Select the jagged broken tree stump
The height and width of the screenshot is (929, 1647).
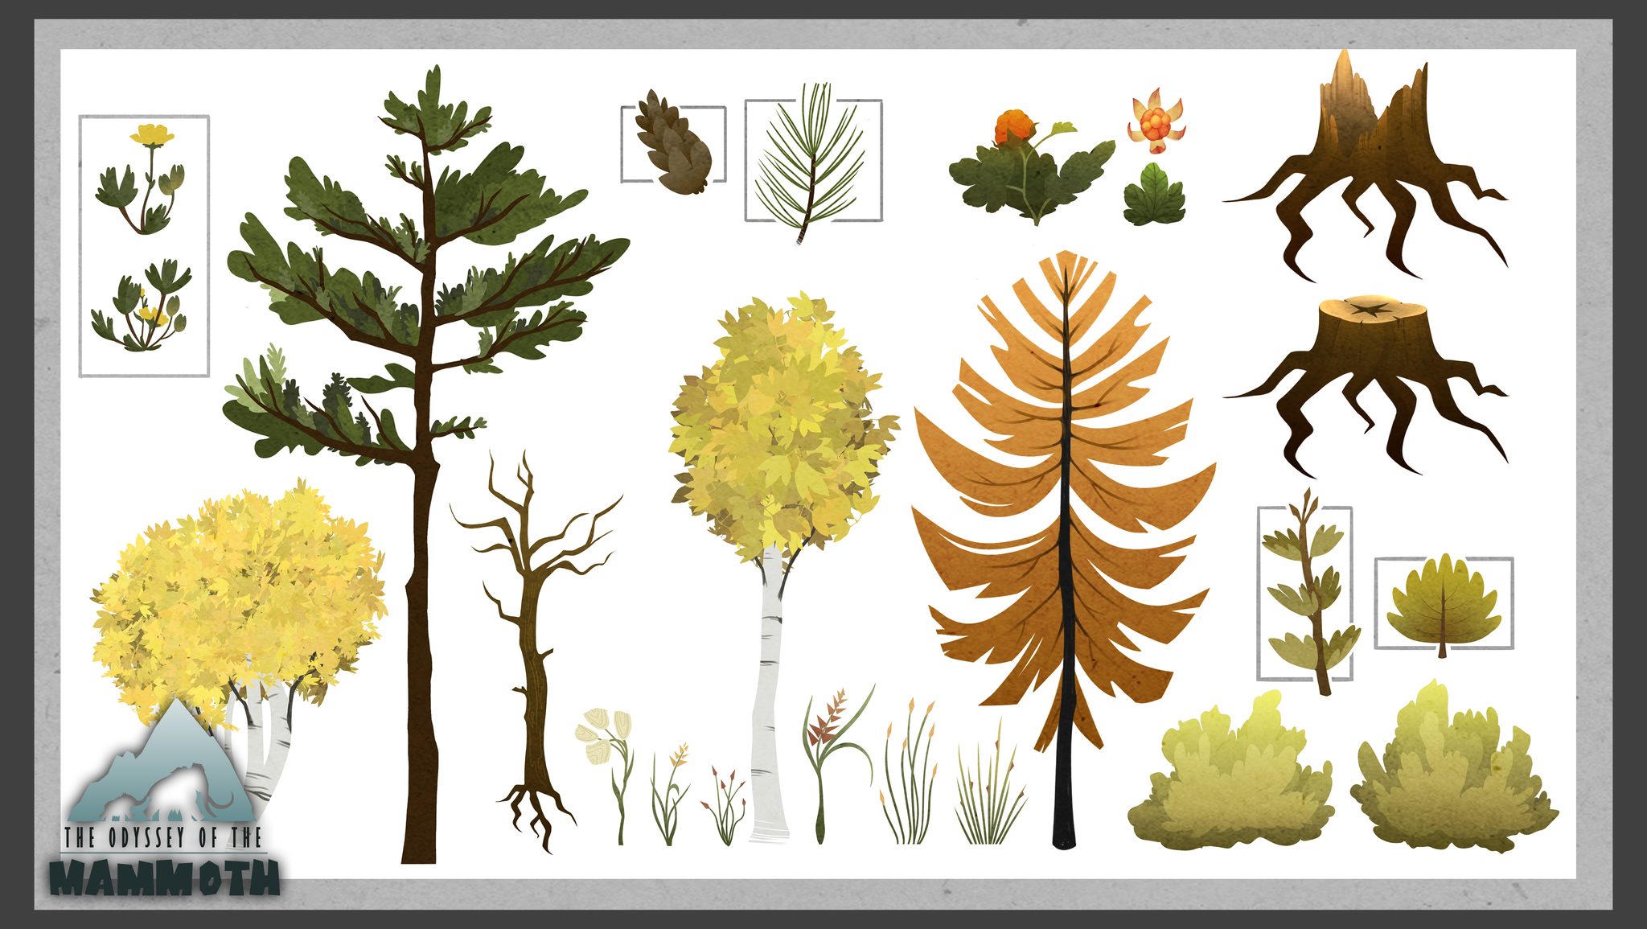click(x=1366, y=166)
